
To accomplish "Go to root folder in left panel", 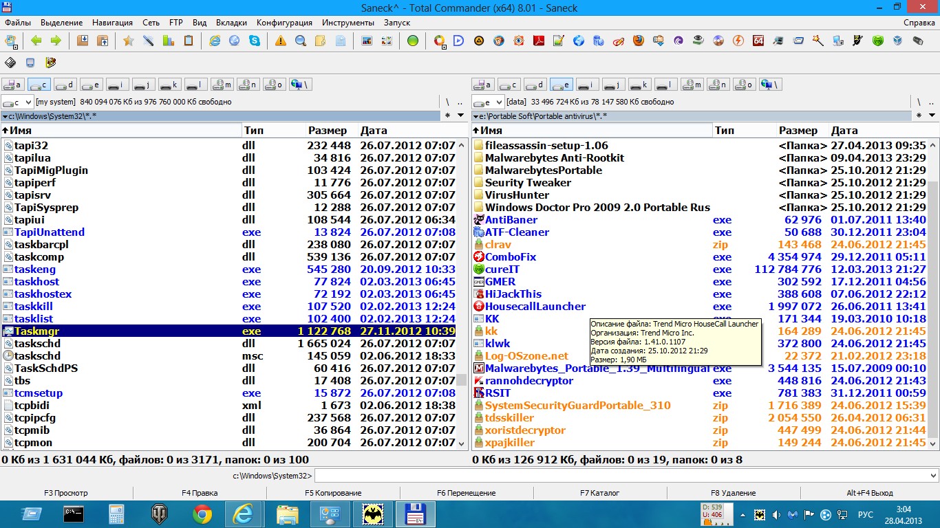I will tap(448, 102).
